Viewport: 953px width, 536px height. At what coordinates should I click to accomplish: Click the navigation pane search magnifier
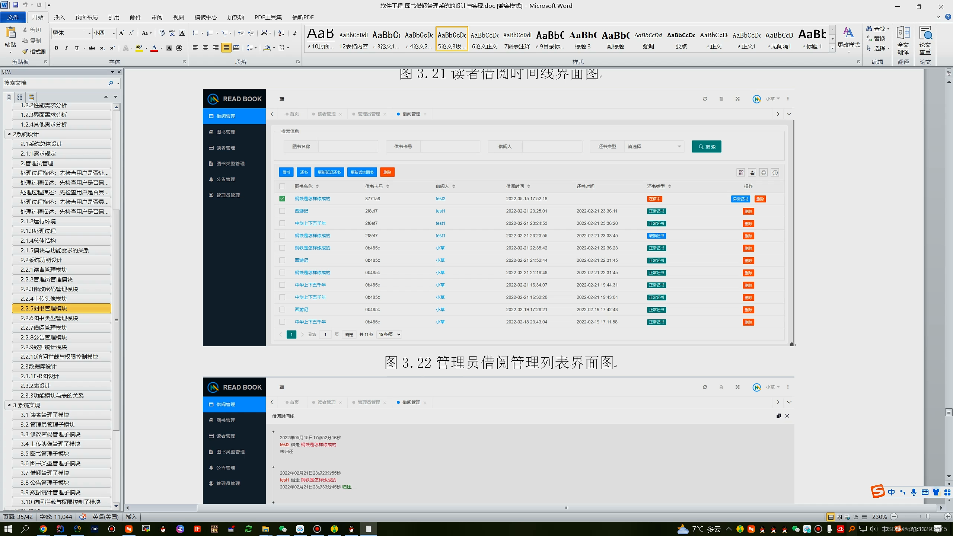tap(111, 83)
